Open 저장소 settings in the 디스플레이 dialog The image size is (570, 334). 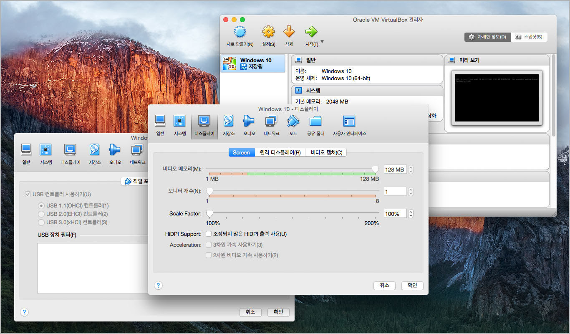click(229, 126)
